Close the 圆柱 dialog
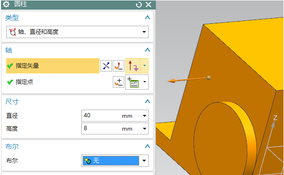This screenshot has width=284, height=175. (x=149, y=5)
